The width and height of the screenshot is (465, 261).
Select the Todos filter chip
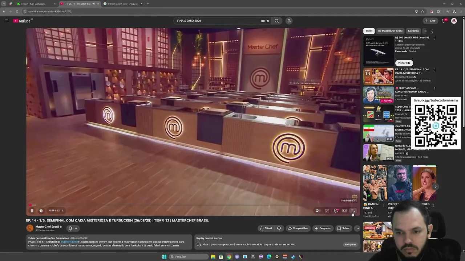369,31
